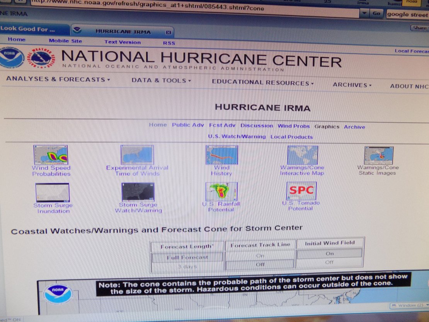Expand the Archives menu
Screen dimensions: 429x322
point(352,85)
